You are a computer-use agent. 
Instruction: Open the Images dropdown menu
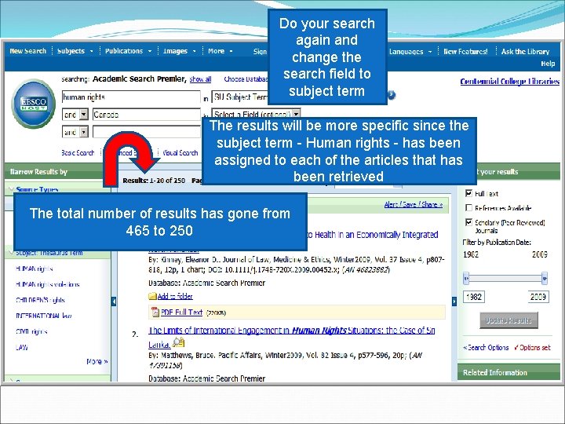tap(180, 51)
